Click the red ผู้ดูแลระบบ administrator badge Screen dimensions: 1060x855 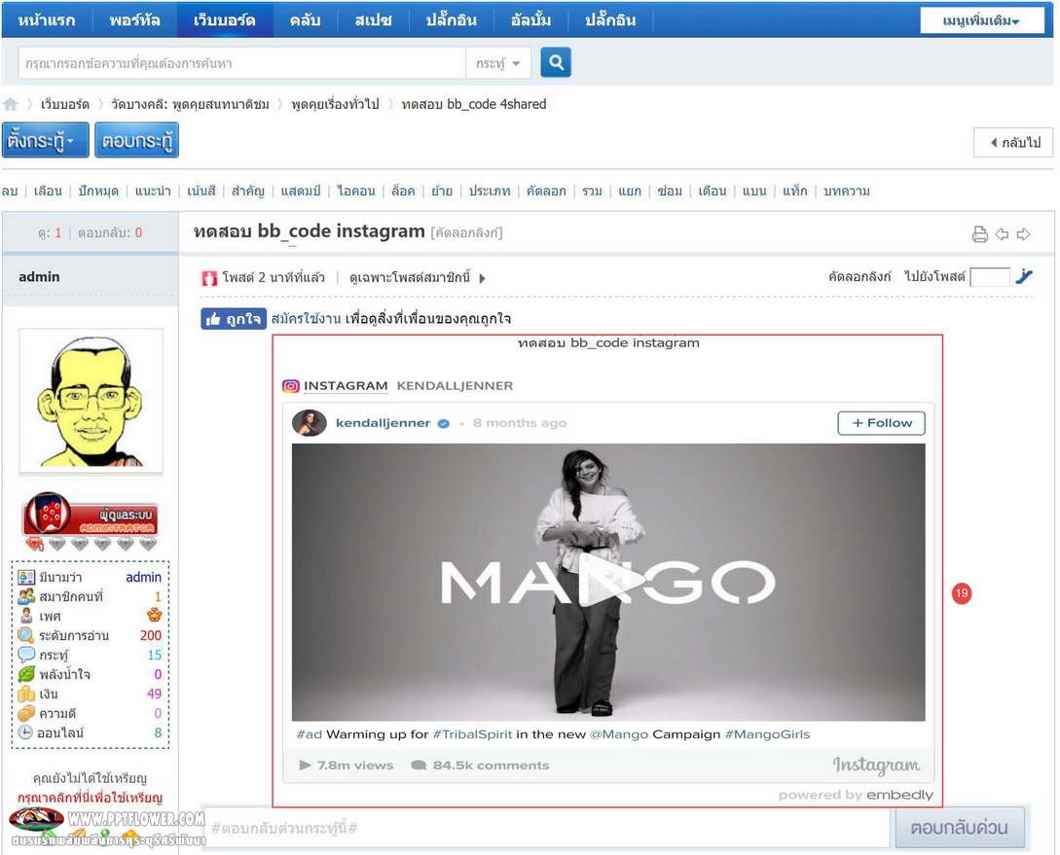pyautogui.click(x=91, y=514)
